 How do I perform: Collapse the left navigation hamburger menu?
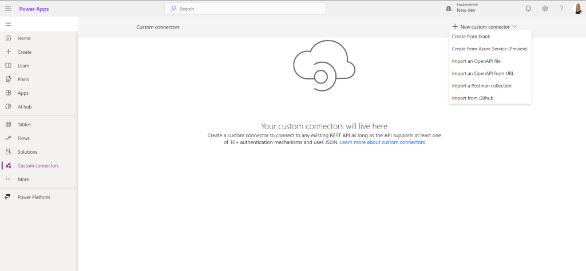pyautogui.click(x=8, y=23)
